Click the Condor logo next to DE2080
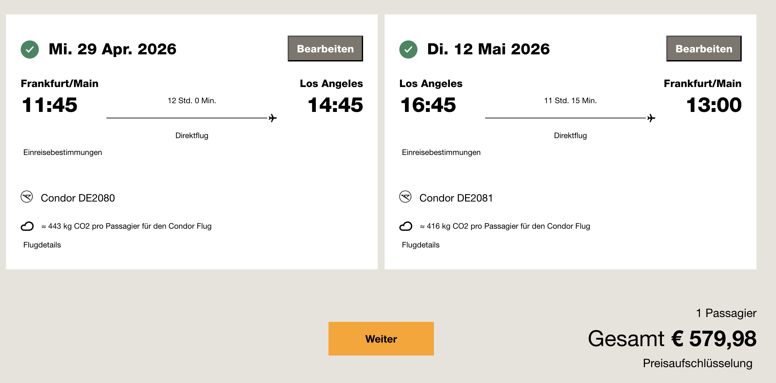The image size is (776, 383). (27, 197)
